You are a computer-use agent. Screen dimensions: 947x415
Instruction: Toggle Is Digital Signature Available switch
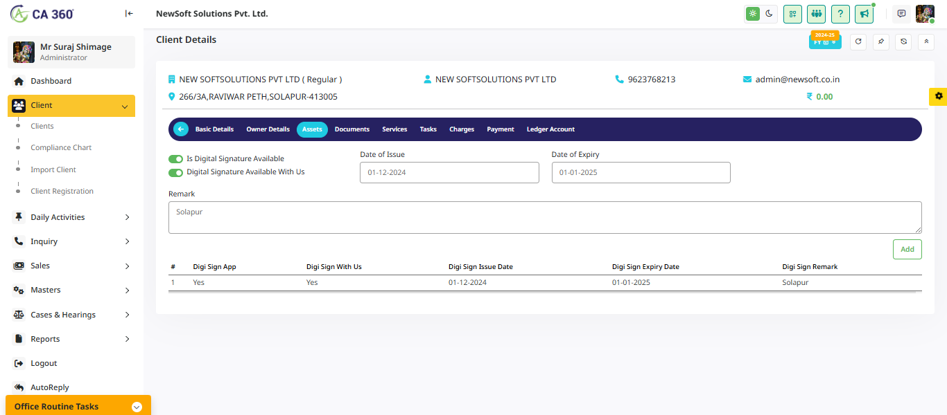pyautogui.click(x=176, y=159)
